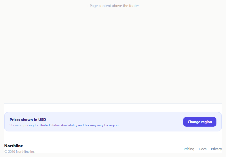226x157 pixels.
Task: Click the Change region button
Action: coord(200,122)
